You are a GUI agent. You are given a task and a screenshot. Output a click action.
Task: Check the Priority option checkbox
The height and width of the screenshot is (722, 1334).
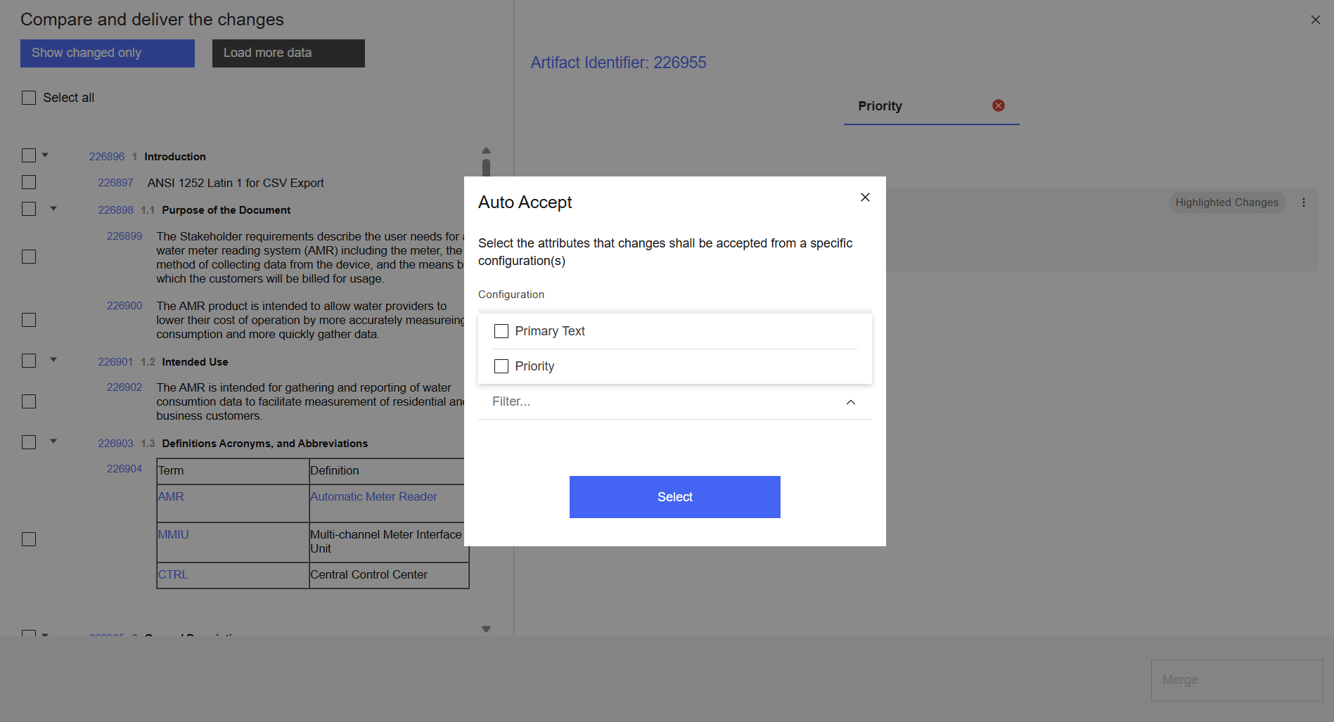pos(501,366)
